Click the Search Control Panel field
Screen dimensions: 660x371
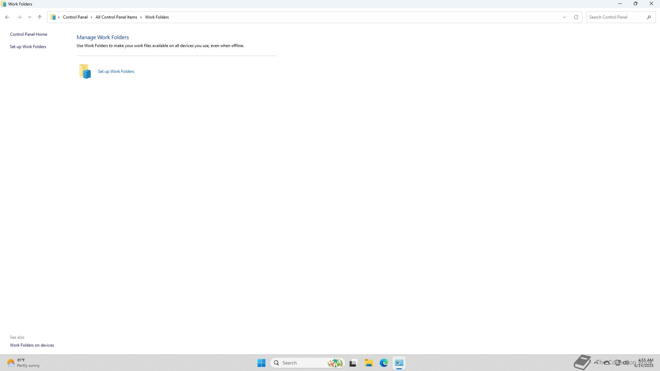[615, 17]
